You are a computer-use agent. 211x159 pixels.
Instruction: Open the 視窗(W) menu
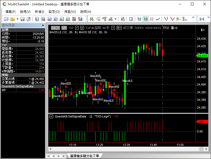[x=70, y=12]
